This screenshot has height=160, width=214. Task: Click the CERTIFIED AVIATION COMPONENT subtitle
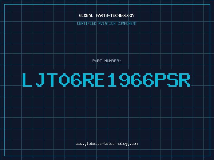107,23
